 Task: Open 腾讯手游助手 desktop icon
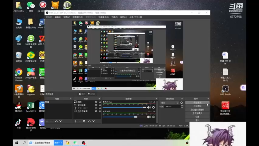click(x=31, y=125)
